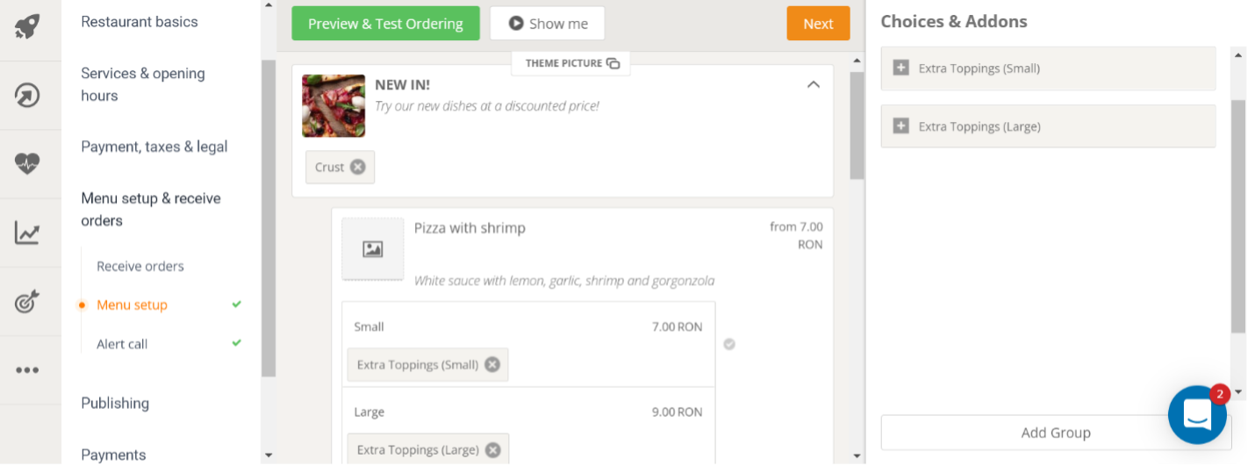Click Preview & Test Ordering button
The height and width of the screenshot is (466, 1255).
(385, 24)
